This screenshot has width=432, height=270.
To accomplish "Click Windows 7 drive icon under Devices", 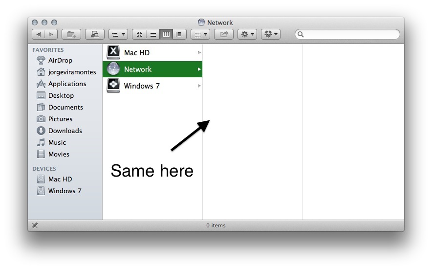I will [41, 191].
